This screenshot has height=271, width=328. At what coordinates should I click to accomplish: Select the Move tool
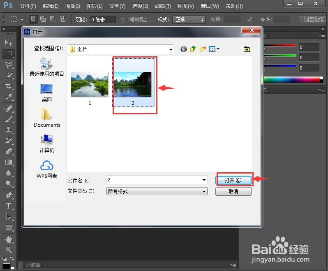(9, 43)
